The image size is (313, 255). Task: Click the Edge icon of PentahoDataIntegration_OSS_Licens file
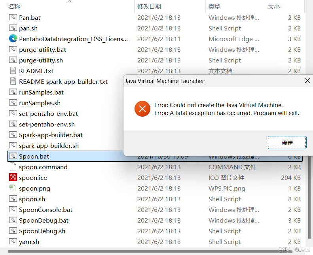(13, 39)
